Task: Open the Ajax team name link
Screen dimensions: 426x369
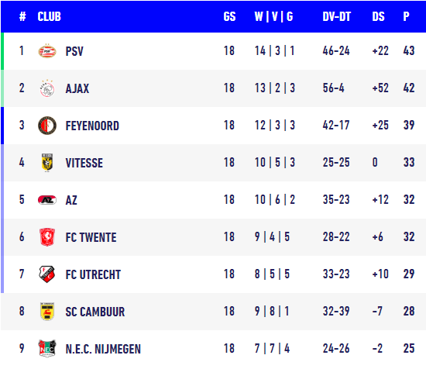Action: [x=77, y=88]
